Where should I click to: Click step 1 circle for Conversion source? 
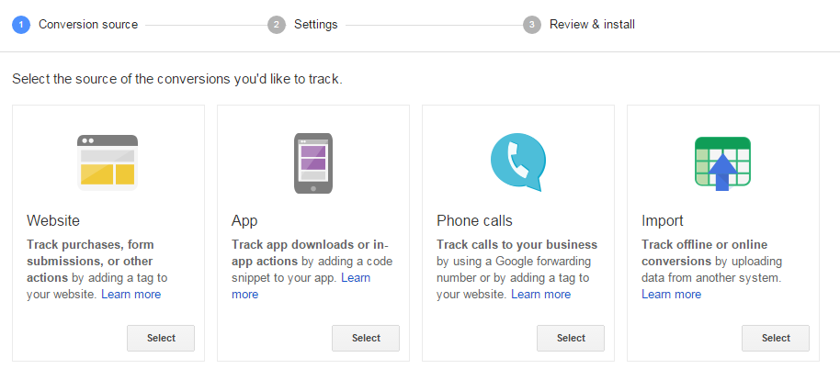pyautogui.click(x=21, y=25)
